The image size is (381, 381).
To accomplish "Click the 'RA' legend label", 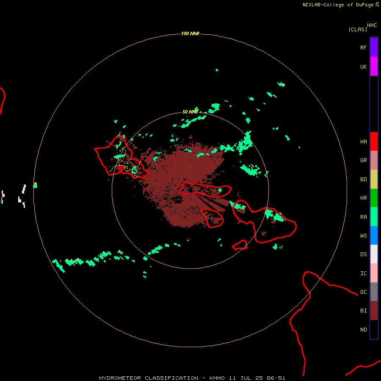I will point(363,217).
